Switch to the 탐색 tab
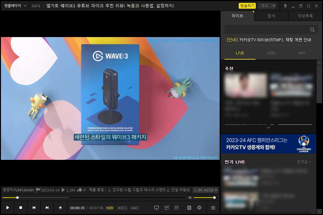Image resolution: width=323 pixels, height=215 pixels. click(271, 16)
